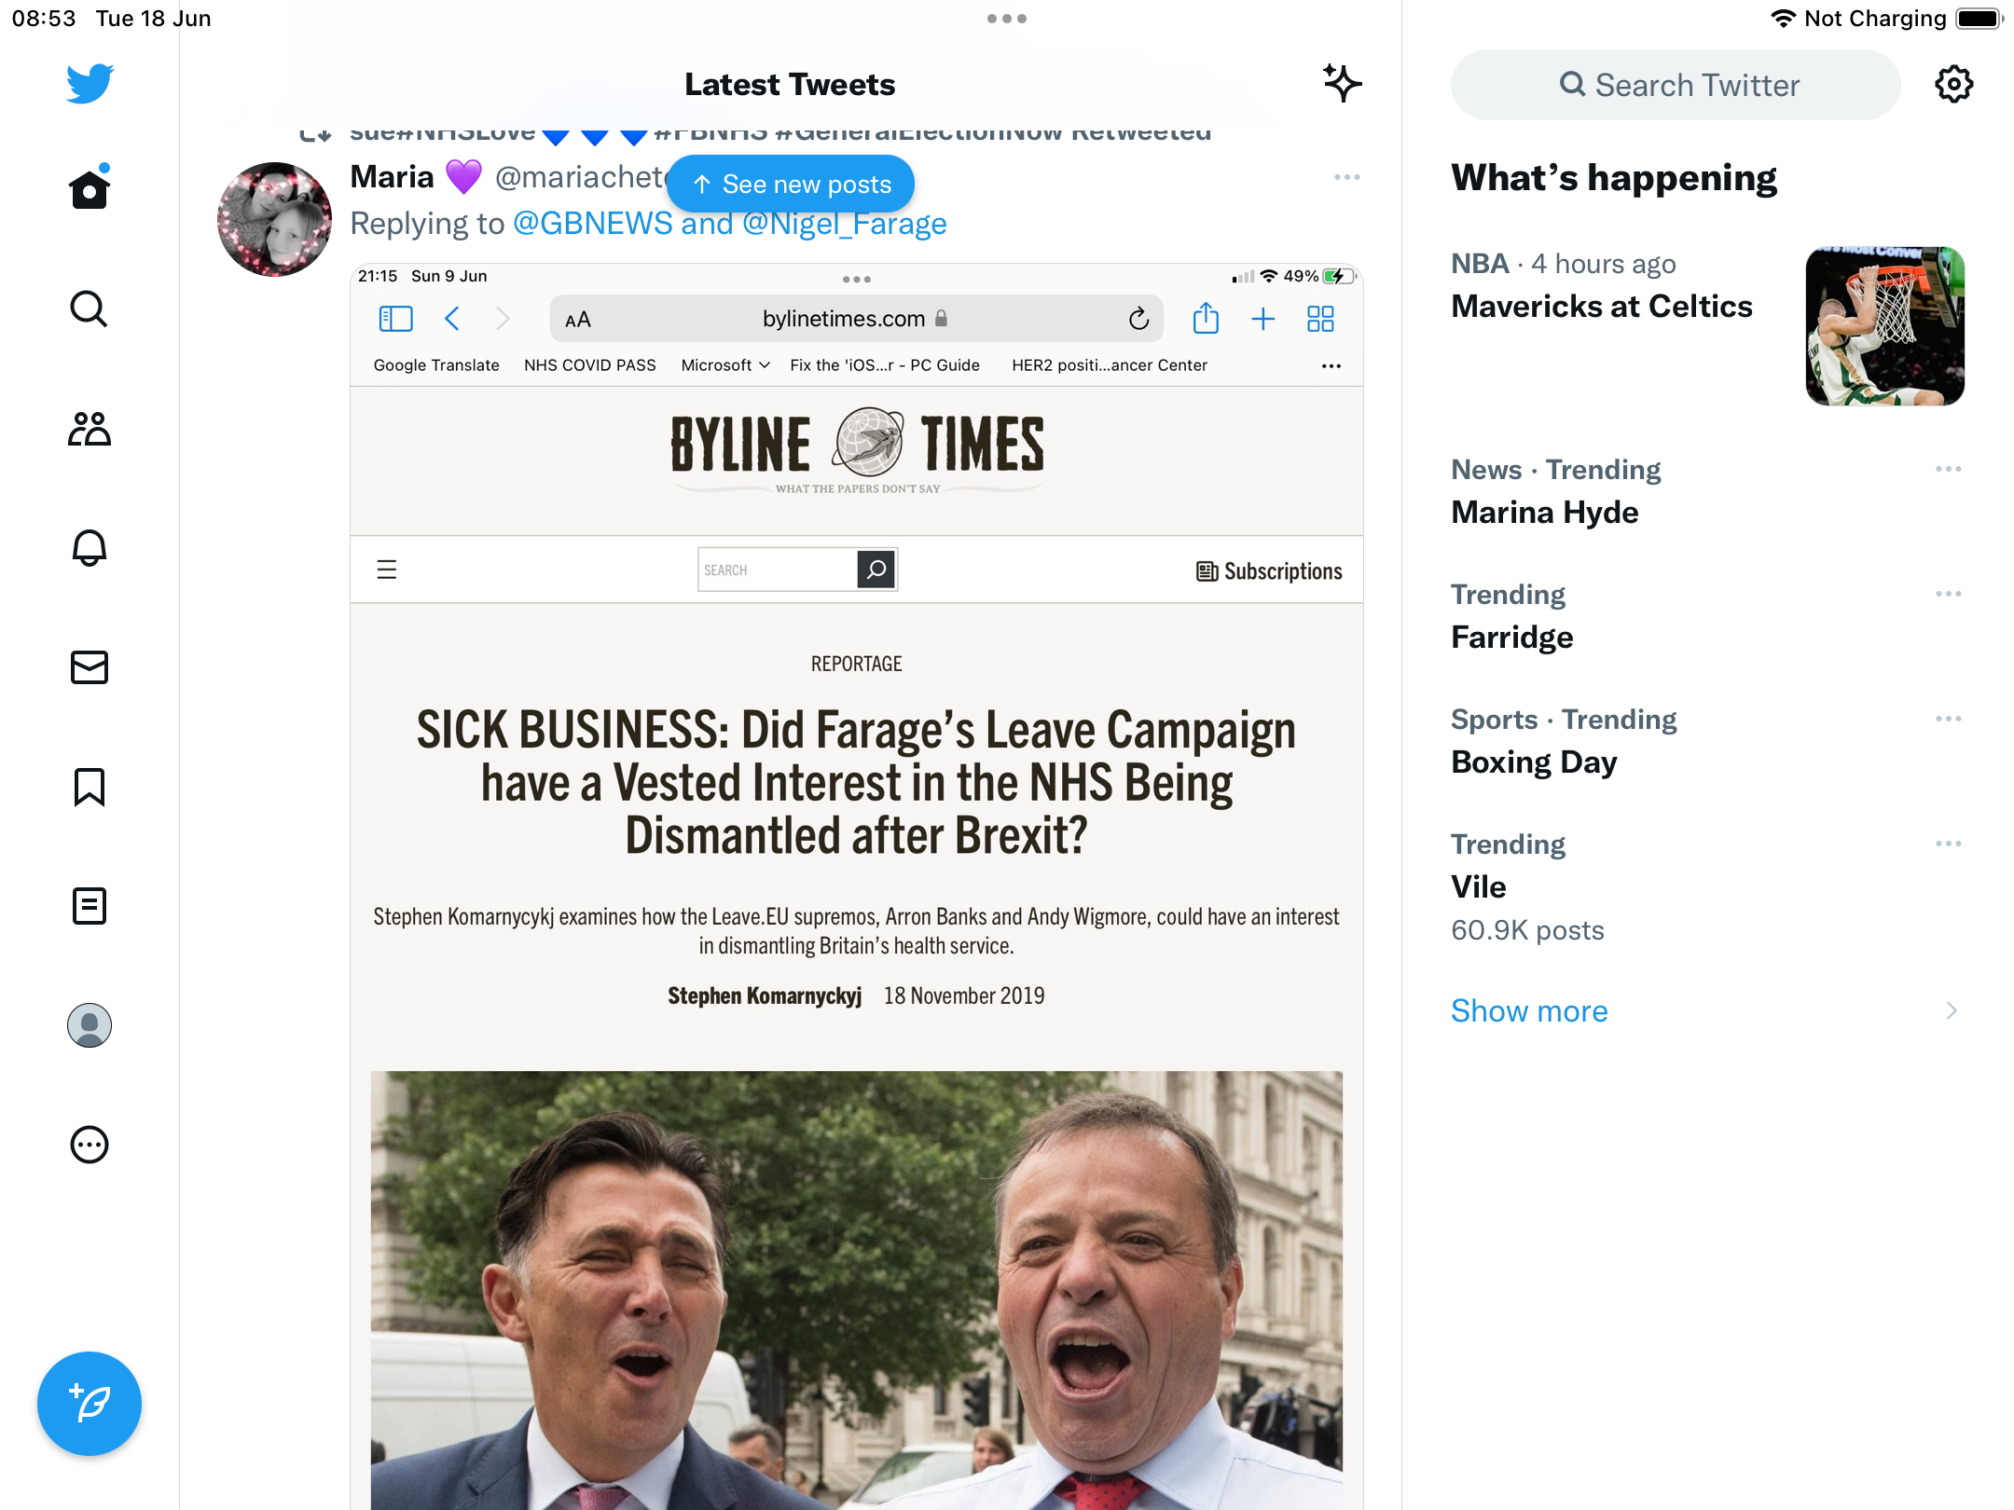Expand trends with the Show more chevron

click(x=1952, y=1011)
